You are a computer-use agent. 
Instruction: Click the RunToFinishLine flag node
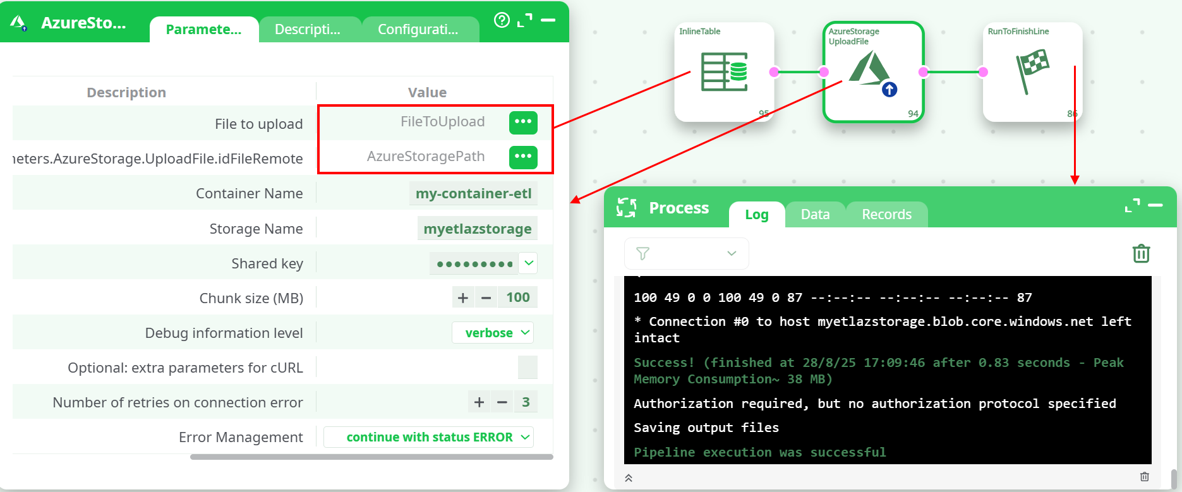[x=1032, y=72]
